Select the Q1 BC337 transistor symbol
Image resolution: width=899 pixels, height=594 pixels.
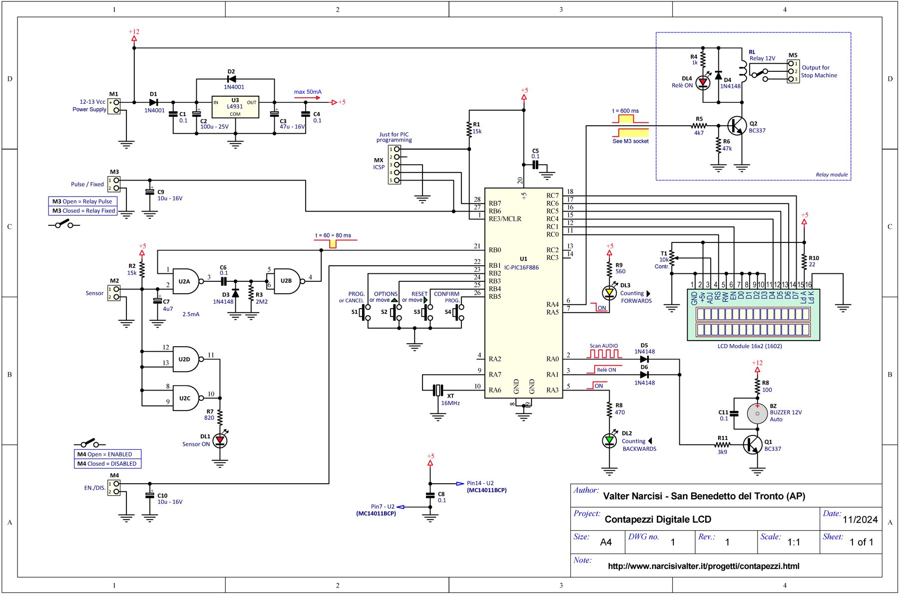752,444
